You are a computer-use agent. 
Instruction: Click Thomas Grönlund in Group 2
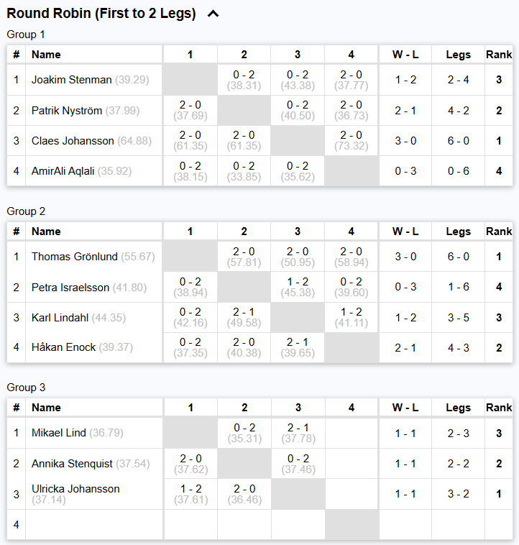tap(75, 256)
